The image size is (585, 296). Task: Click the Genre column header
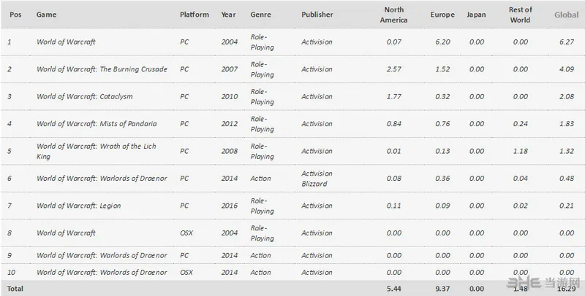coord(261,15)
